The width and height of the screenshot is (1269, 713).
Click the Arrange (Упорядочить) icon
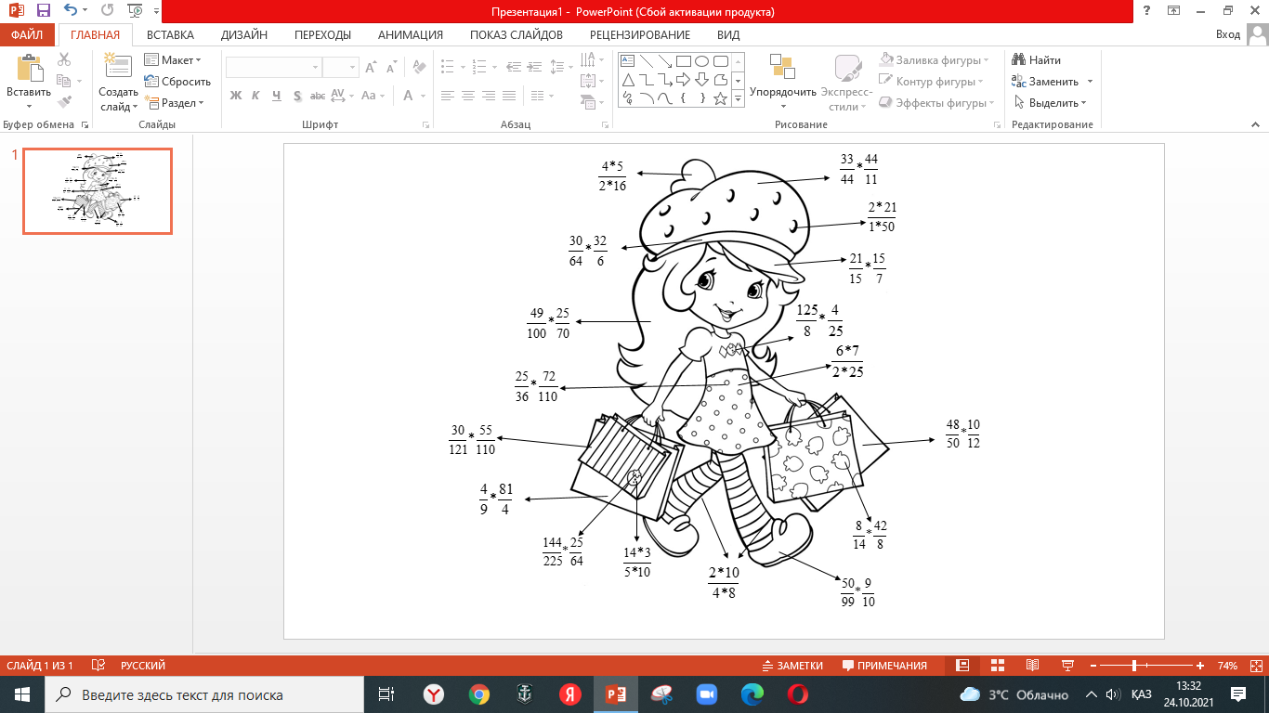tap(782, 68)
